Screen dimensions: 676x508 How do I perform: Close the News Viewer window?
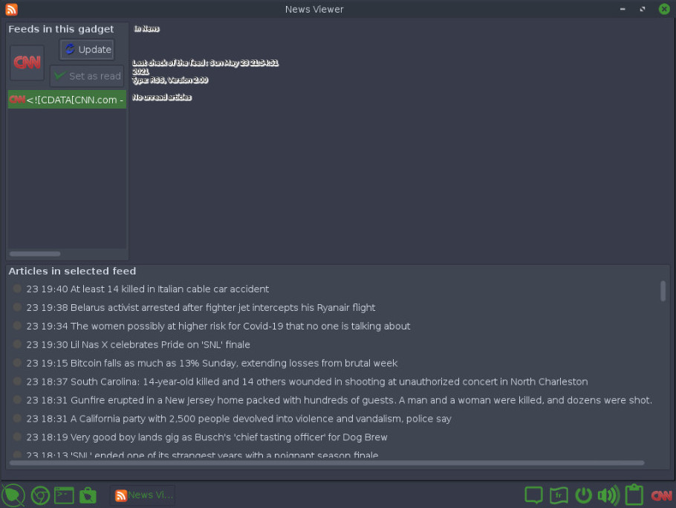click(x=664, y=9)
